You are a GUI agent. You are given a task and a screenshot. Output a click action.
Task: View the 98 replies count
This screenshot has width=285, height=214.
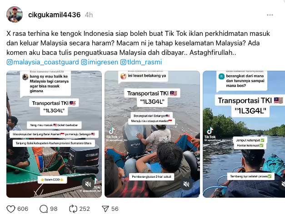click(x=54, y=209)
